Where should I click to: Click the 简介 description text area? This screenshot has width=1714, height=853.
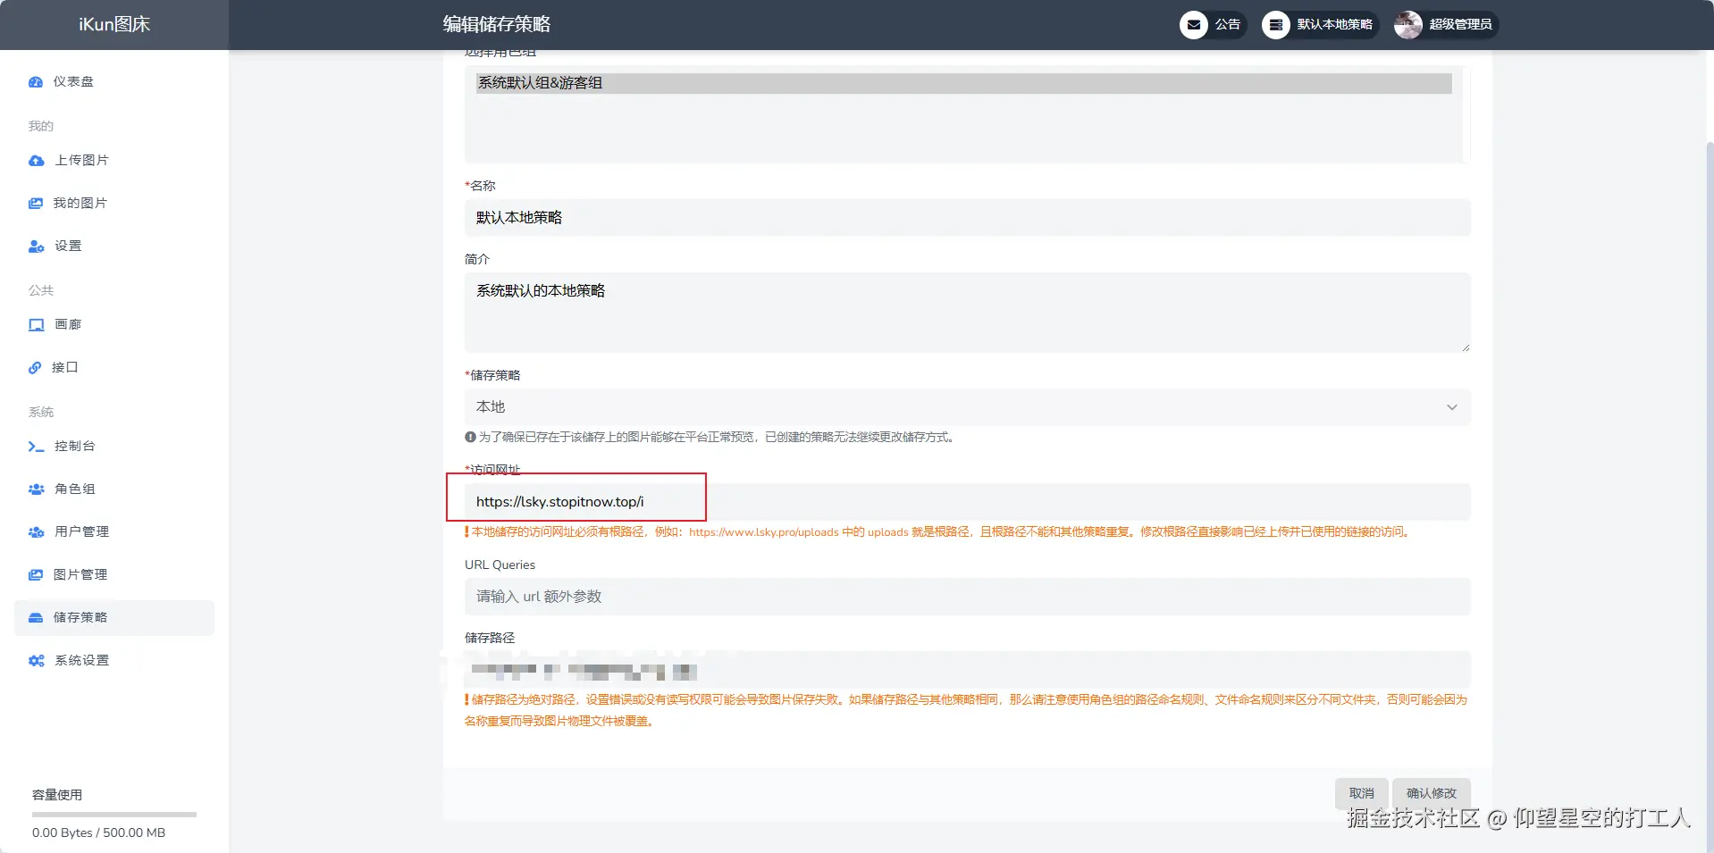coord(967,313)
